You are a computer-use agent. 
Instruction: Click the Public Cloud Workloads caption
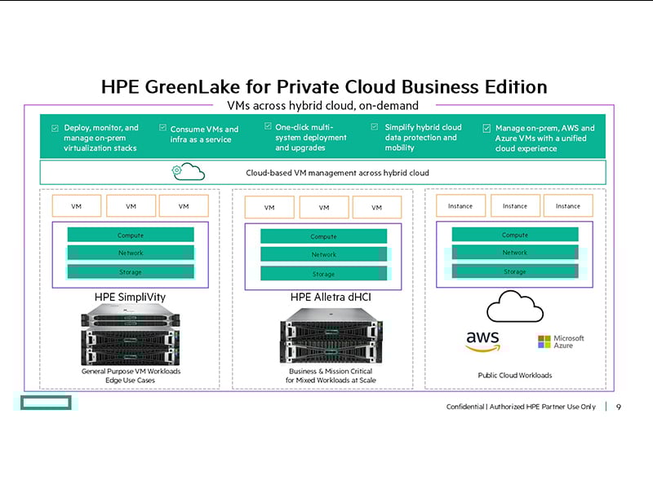pyautogui.click(x=515, y=375)
